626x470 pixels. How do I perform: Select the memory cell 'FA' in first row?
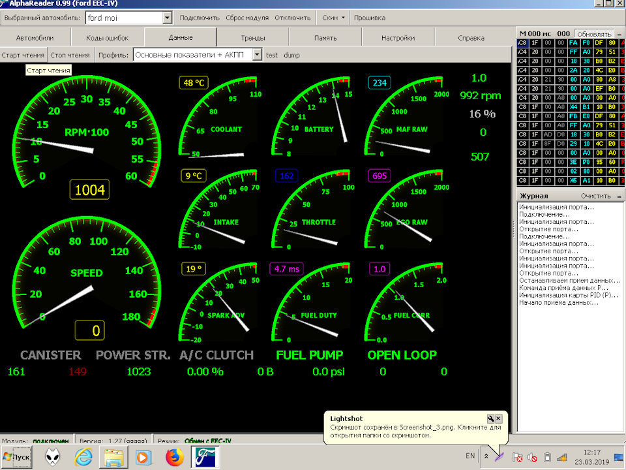coord(573,43)
